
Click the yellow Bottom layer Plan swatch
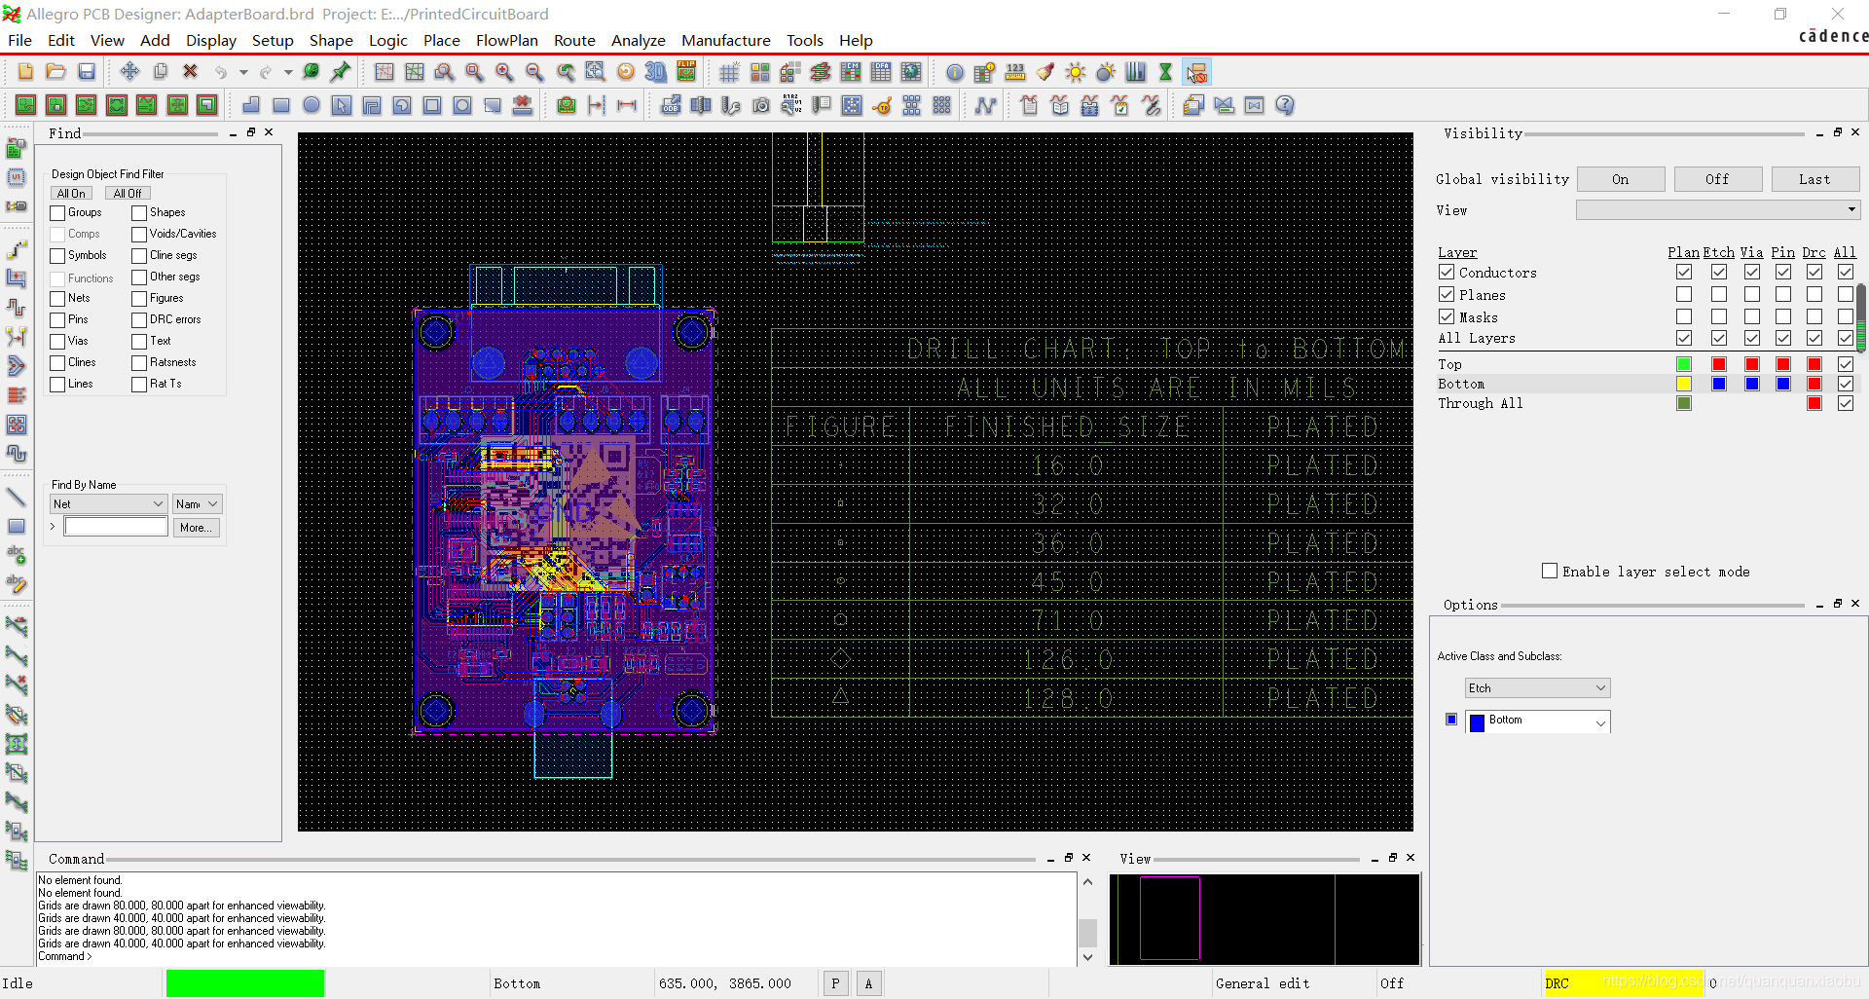(x=1684, y=384)
